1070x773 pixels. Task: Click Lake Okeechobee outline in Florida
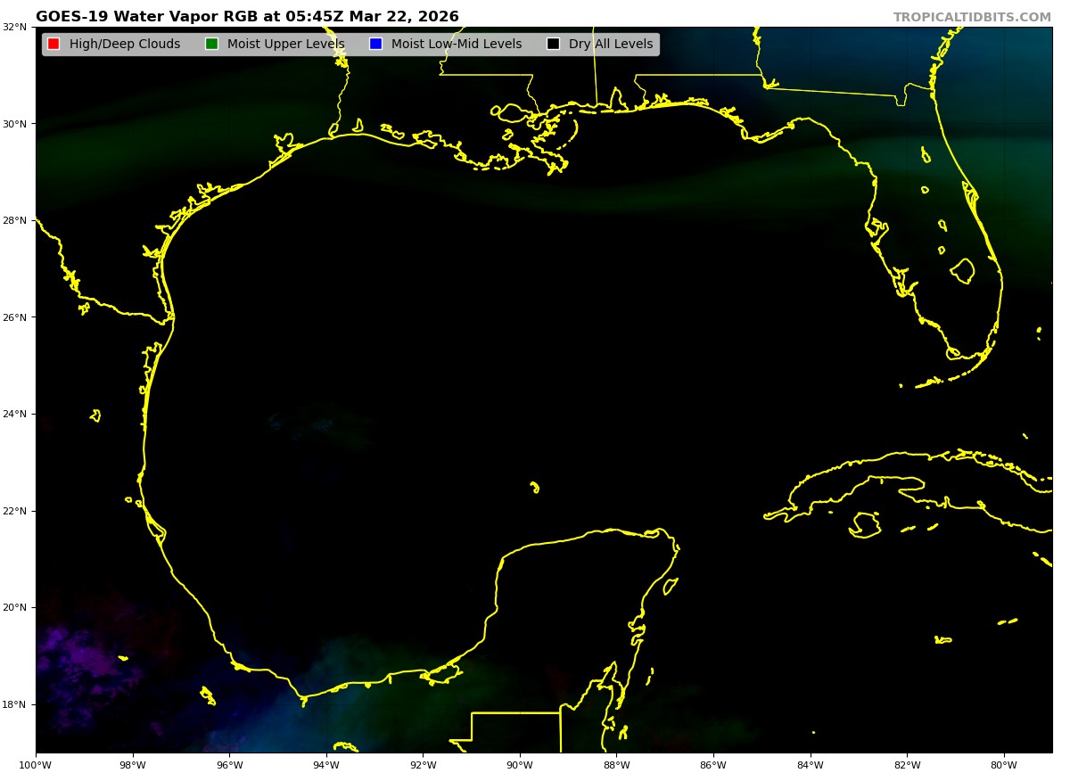(x=962, y=270)
